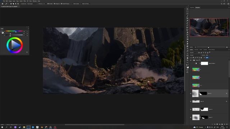Open the tool preset picker arrow
Screen dimensions: 230x129
(8, 4)
